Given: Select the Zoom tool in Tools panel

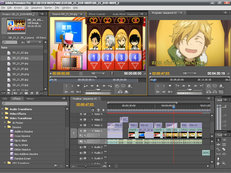Looking at the screenshot, I should coord(224,163).
